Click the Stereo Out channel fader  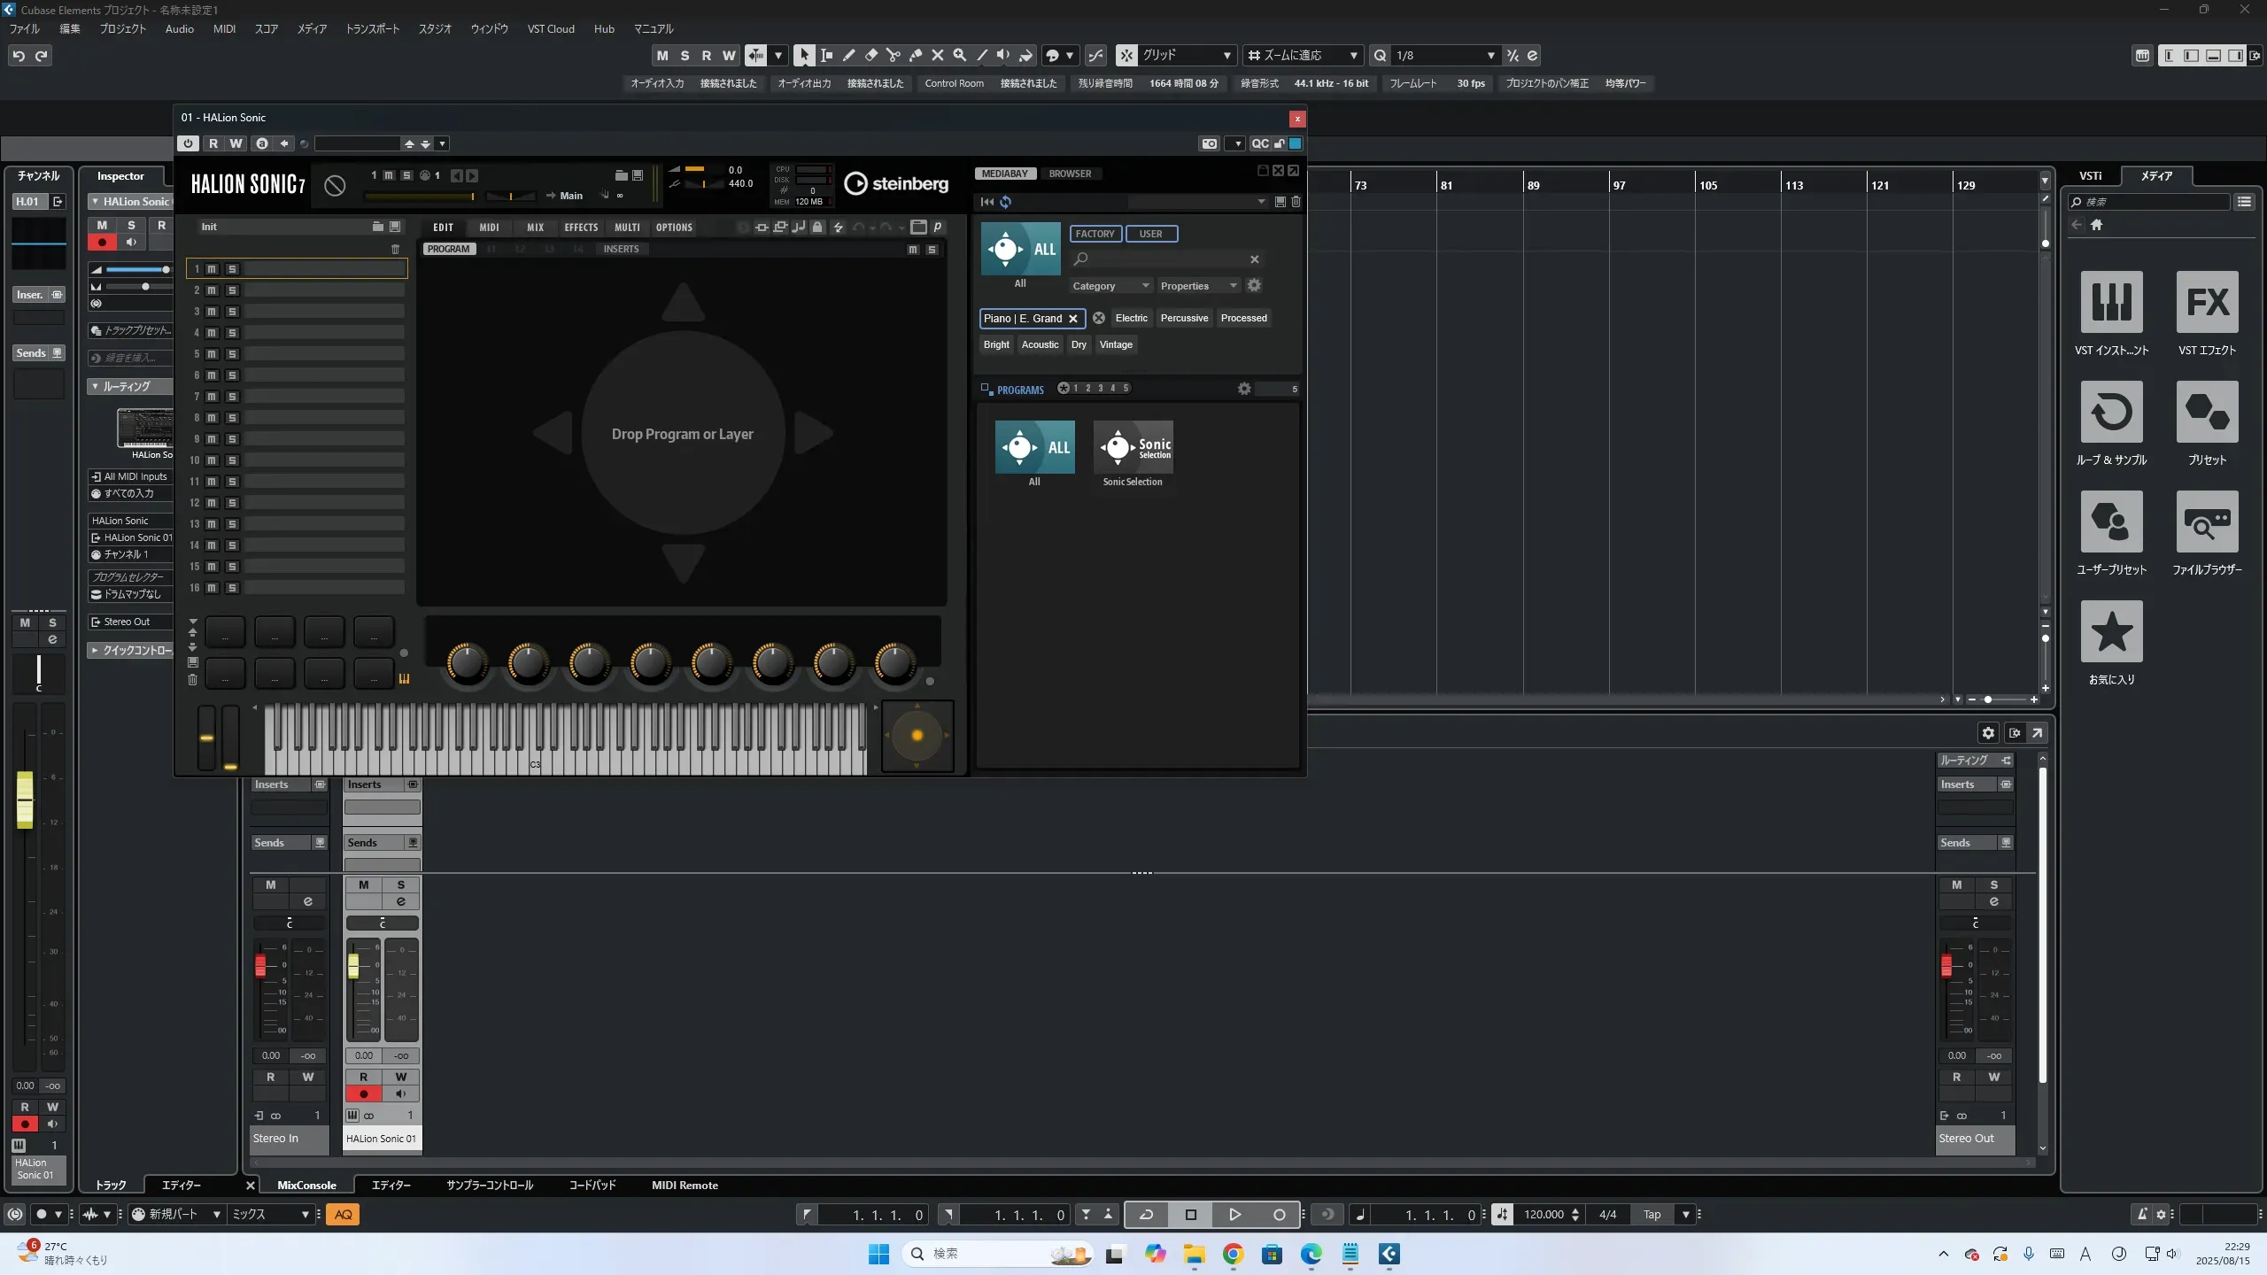click(x=1946, y=965)
